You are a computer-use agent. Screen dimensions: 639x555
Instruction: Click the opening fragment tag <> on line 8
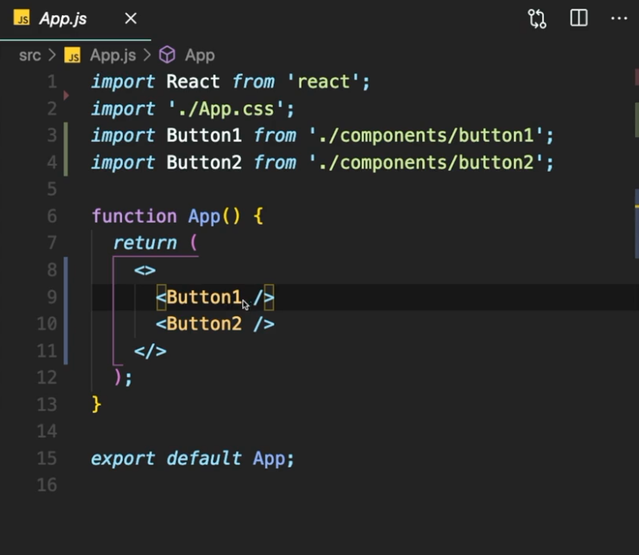point(144,270)
